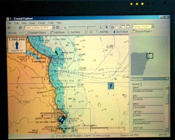Expand the place search dropdown arrow
175x140 pixels.
(53, 27)
